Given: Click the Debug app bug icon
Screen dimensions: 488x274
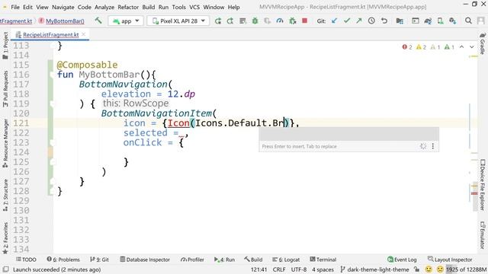Looking at the screenshot, I should click(x=255, y=21).
